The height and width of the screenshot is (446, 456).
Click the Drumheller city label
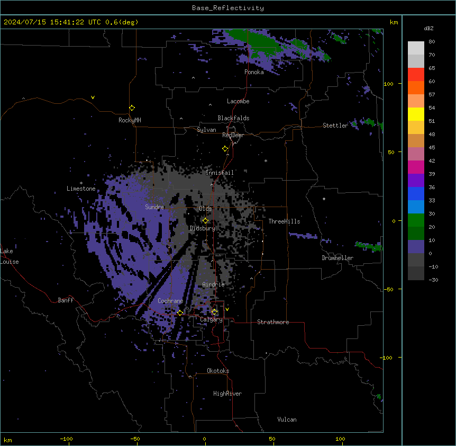pos(338,258)
